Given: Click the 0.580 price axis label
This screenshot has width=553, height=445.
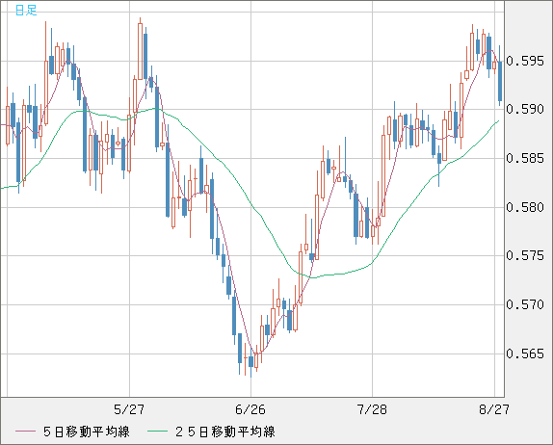Looking at the screenshot, I should click(x=525, y=207).
